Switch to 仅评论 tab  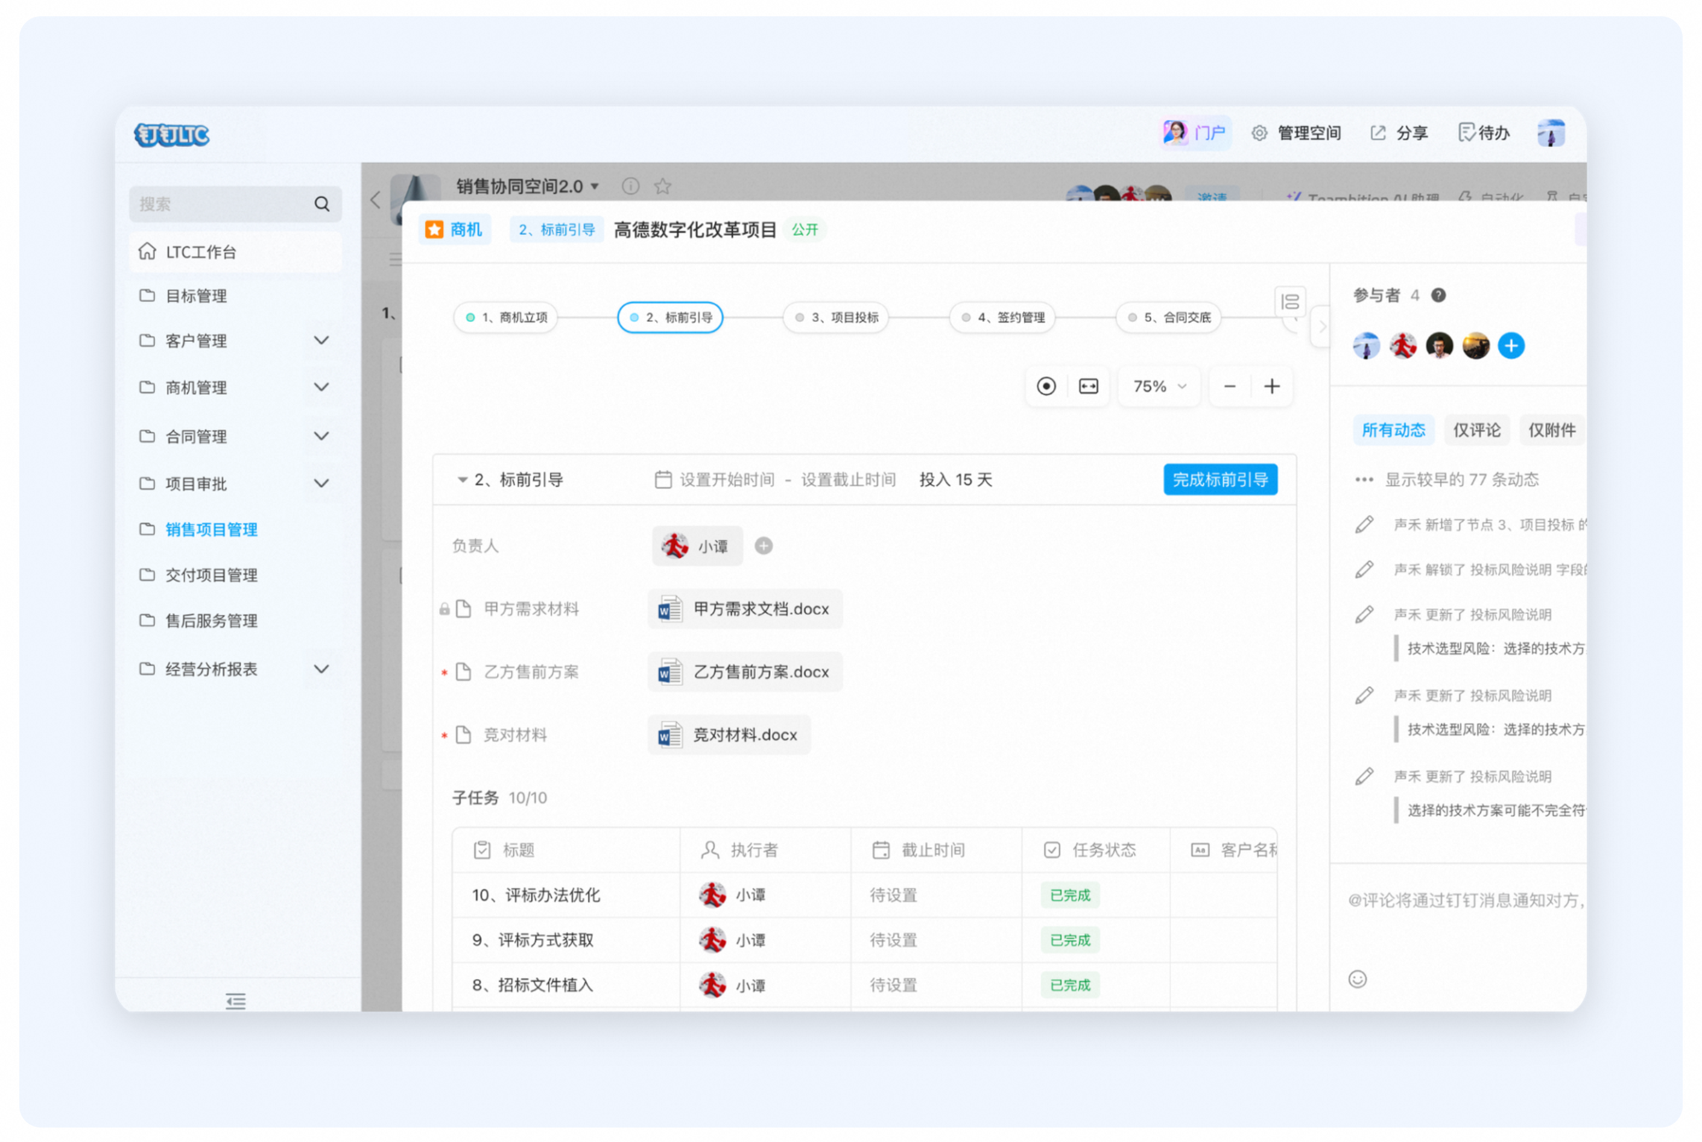click(x=1476, y=431)
